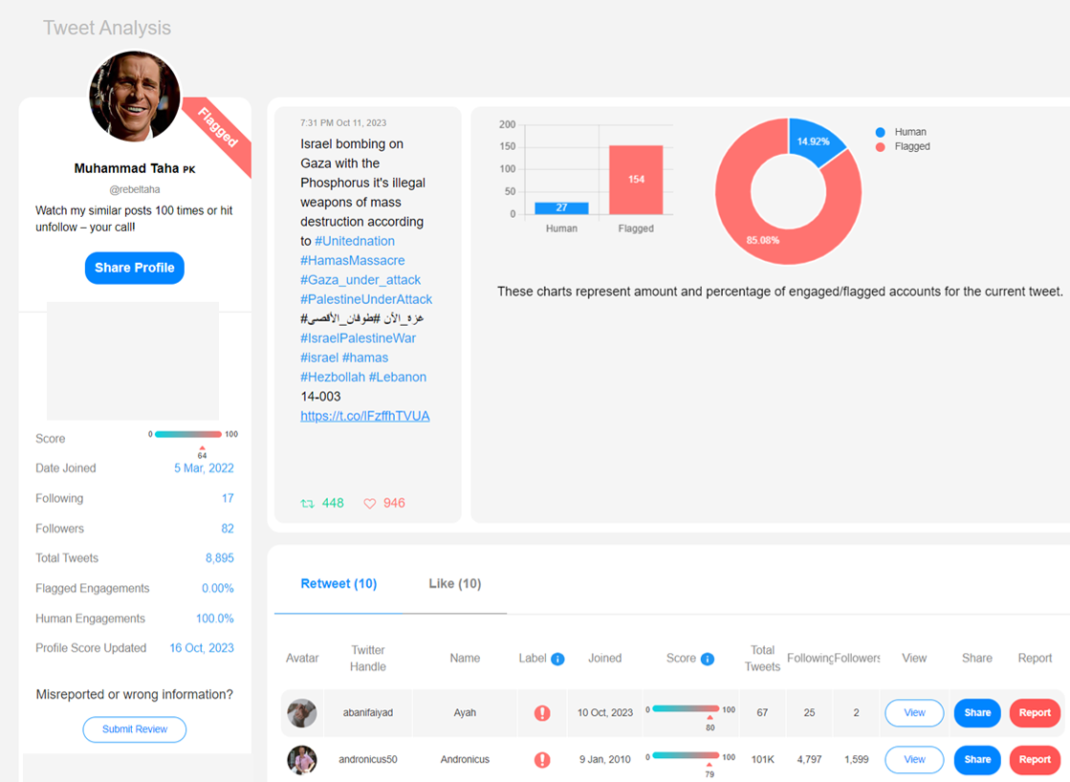The width and height of the screenshot is (1070, 782).
Task: Click the Twitter Handle column header
Action: click(x=368, y=659)
